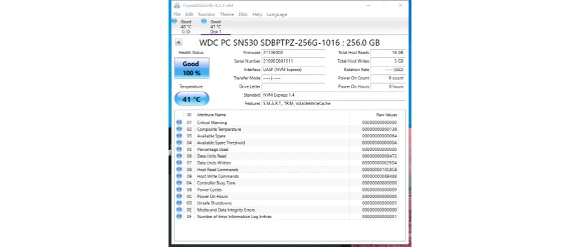Click the status icon for Percentage Used
580x247 pixels.
[179, 149]
